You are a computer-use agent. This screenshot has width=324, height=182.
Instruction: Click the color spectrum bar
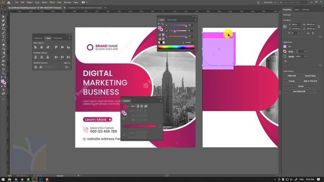tap(176, 47)
